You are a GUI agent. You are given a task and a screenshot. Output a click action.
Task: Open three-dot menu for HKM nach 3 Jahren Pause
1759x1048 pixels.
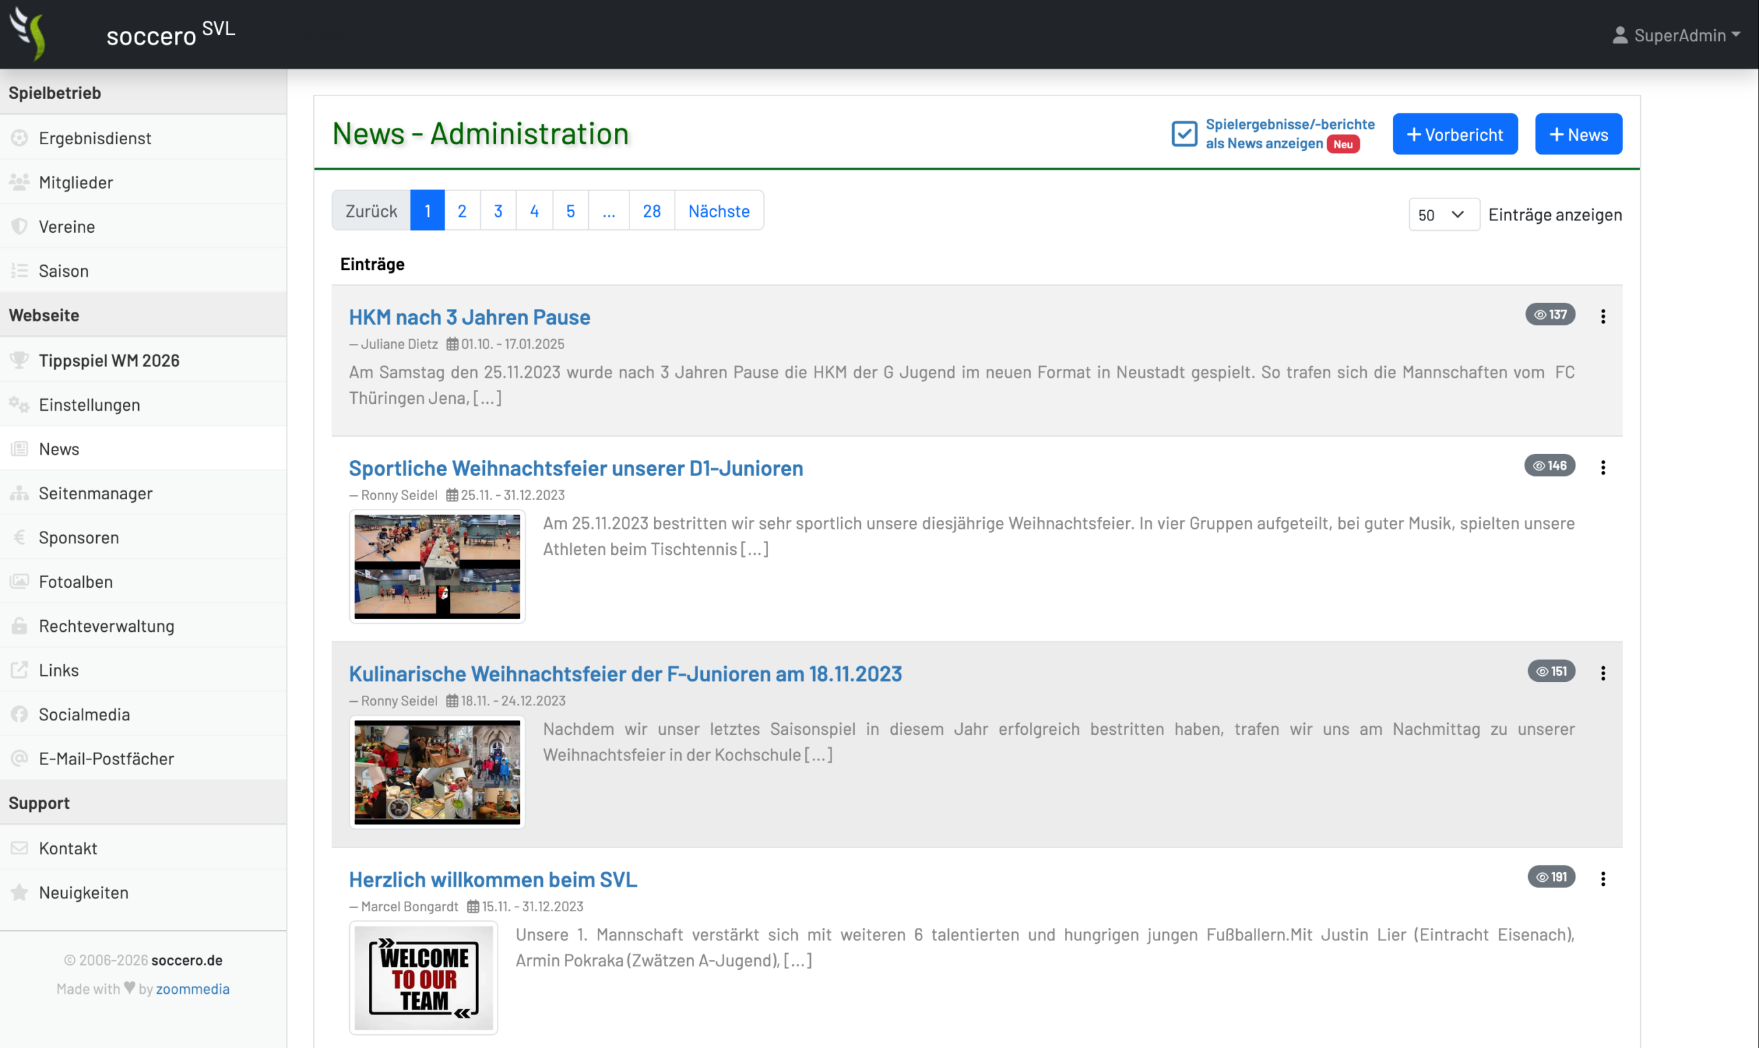click(x=1603, y=316)
